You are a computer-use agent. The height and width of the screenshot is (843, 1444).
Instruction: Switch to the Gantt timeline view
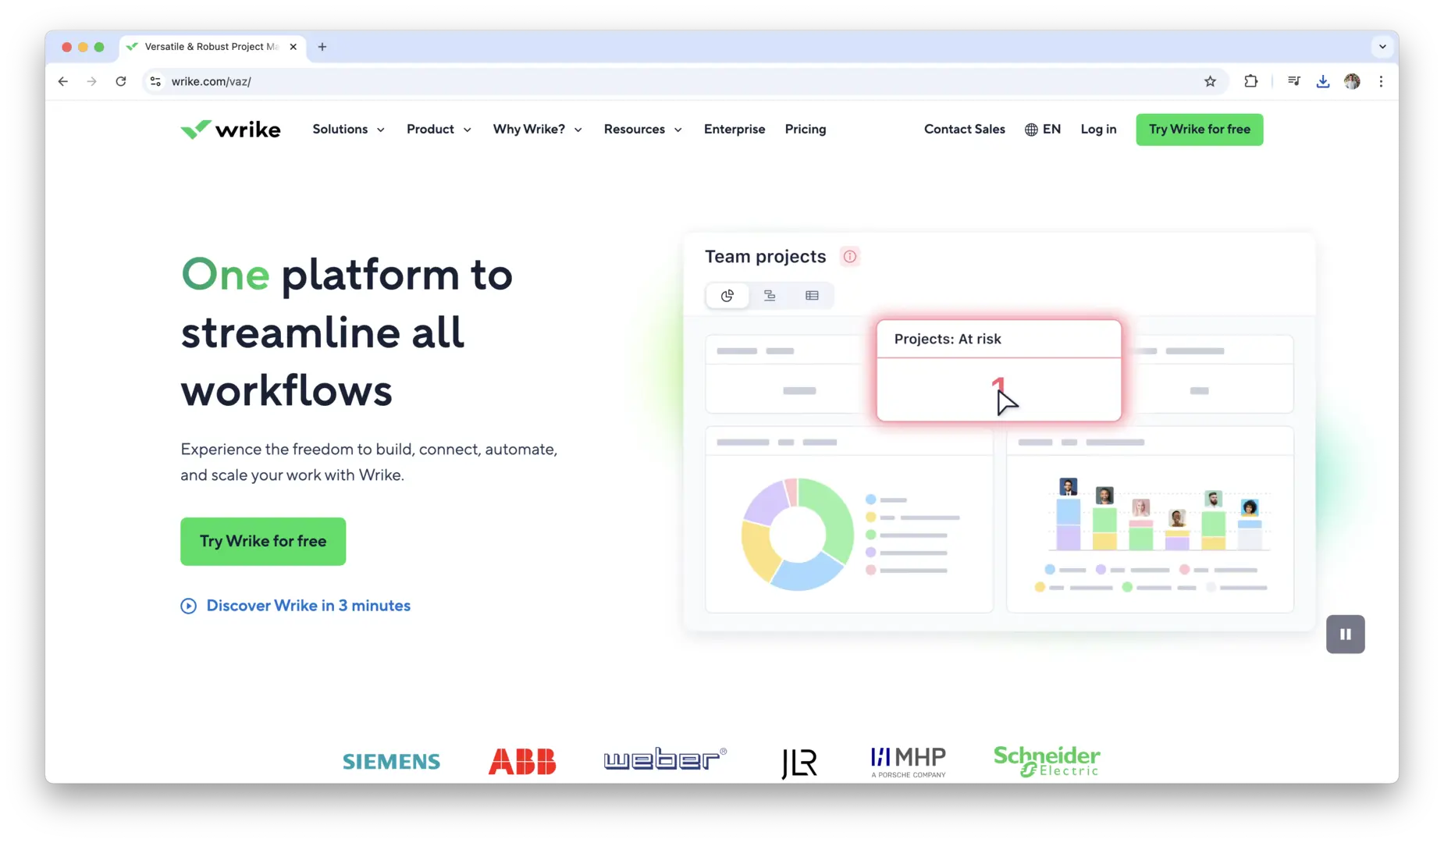coord(770,296)
